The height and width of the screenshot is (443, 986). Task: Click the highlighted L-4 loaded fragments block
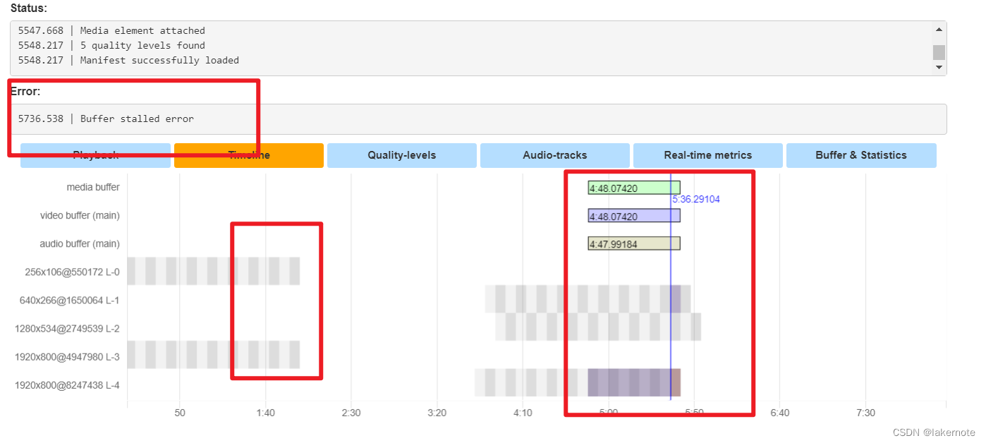pos(634,382)
